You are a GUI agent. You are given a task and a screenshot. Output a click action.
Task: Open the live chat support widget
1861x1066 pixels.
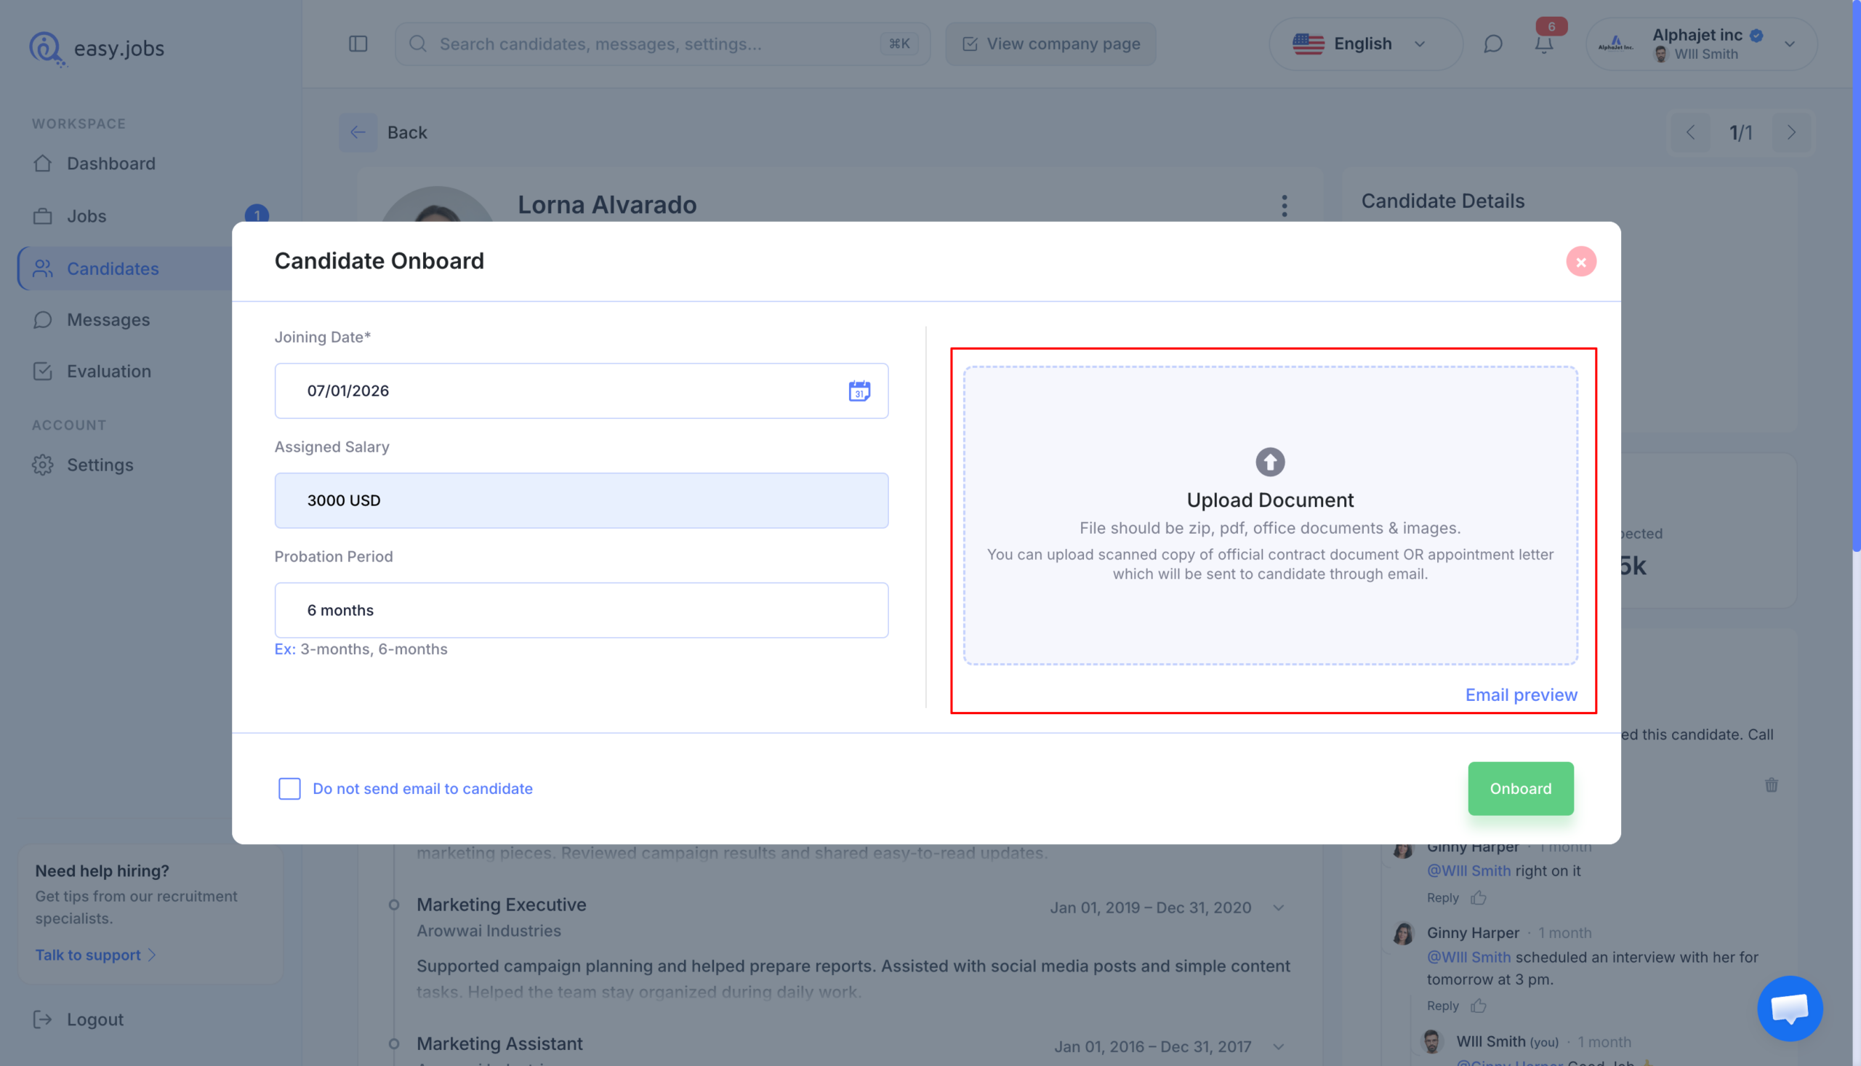pos(1788,1008)
